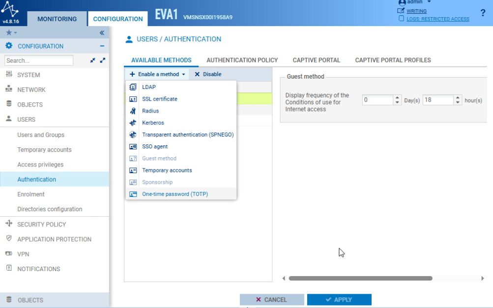
Task: Open Directories configuration in sidebar
Action: (x=50, y=209)
